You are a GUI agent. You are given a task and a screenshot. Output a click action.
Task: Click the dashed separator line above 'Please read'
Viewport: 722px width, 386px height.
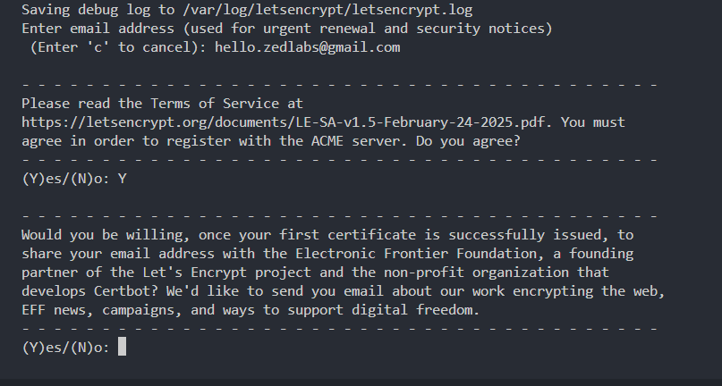340,85
